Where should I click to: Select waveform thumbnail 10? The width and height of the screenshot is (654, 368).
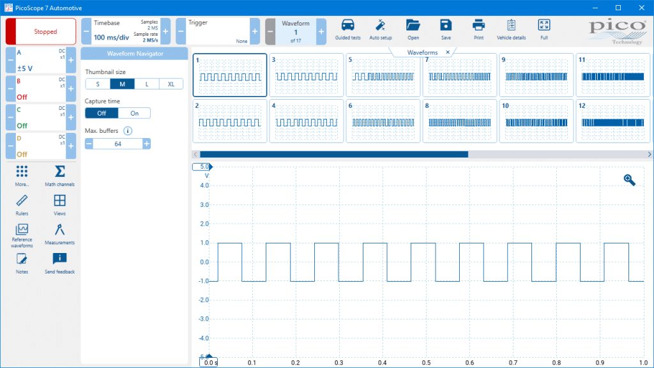(x=536, y=121)
